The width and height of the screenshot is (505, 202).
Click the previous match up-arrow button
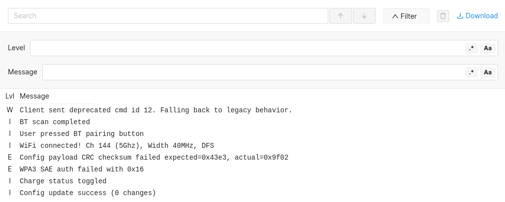[341, 16]
